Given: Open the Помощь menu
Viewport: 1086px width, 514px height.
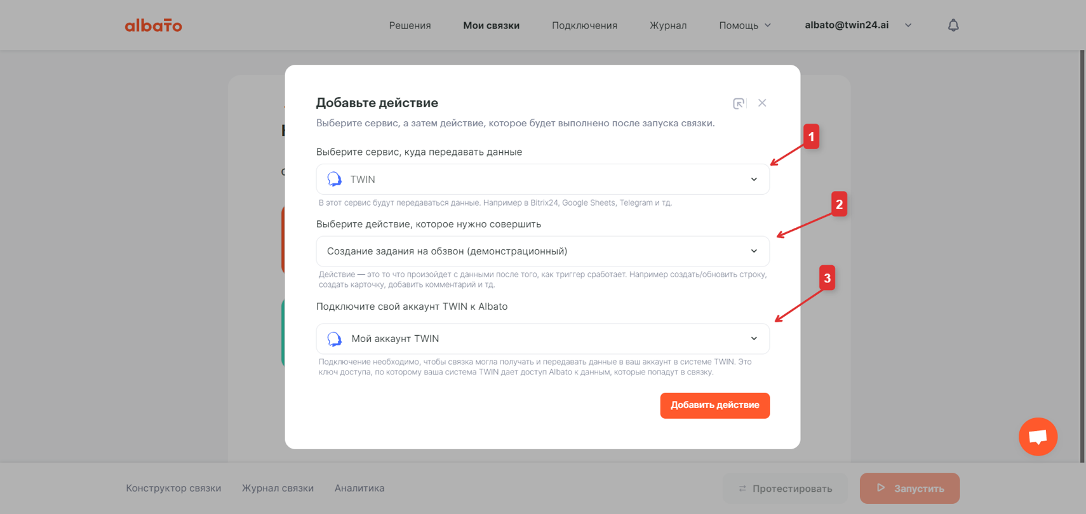Looking at the screenshot, I should pyautogui.click(x=745, y=25).
